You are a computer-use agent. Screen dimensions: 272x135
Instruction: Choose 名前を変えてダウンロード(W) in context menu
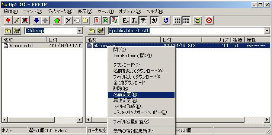pos(141,71)
